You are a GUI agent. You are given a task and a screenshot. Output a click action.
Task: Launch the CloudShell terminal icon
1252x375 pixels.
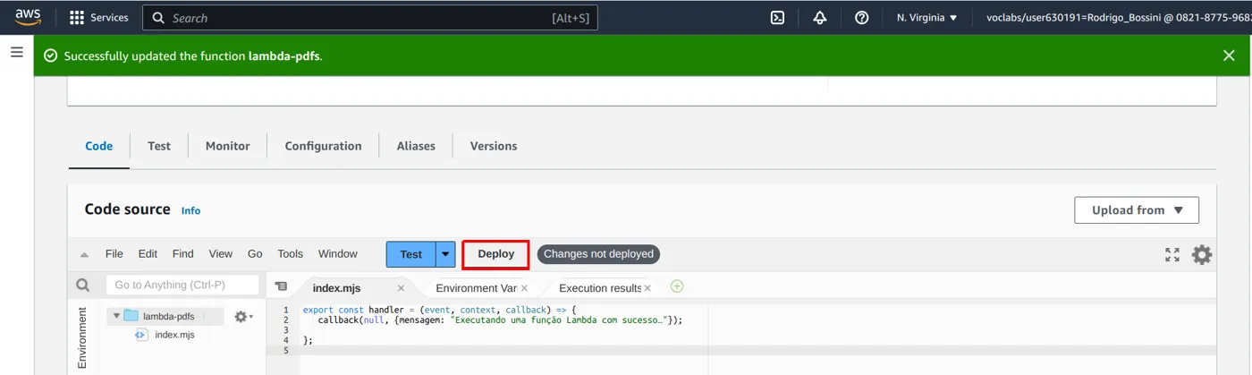pyautogui.click(x=777, y=17)
